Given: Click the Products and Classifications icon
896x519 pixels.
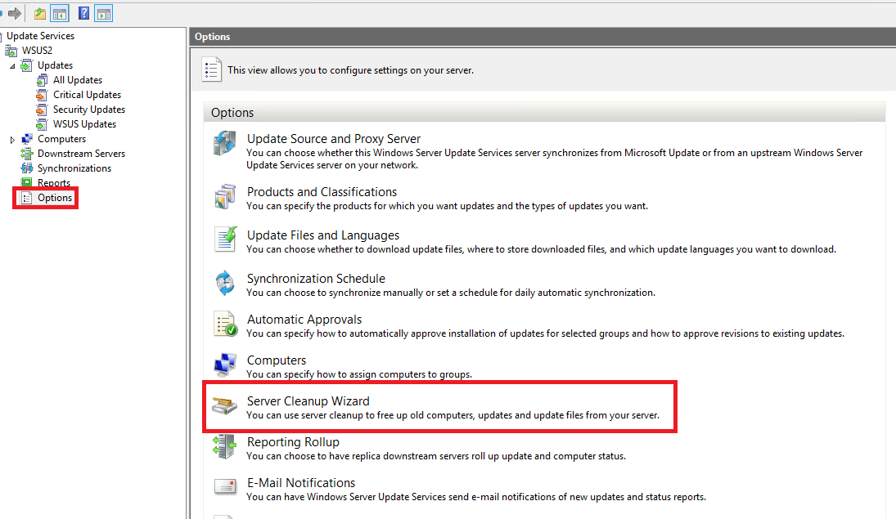Looking at the screenshot, I should [224, 196].
